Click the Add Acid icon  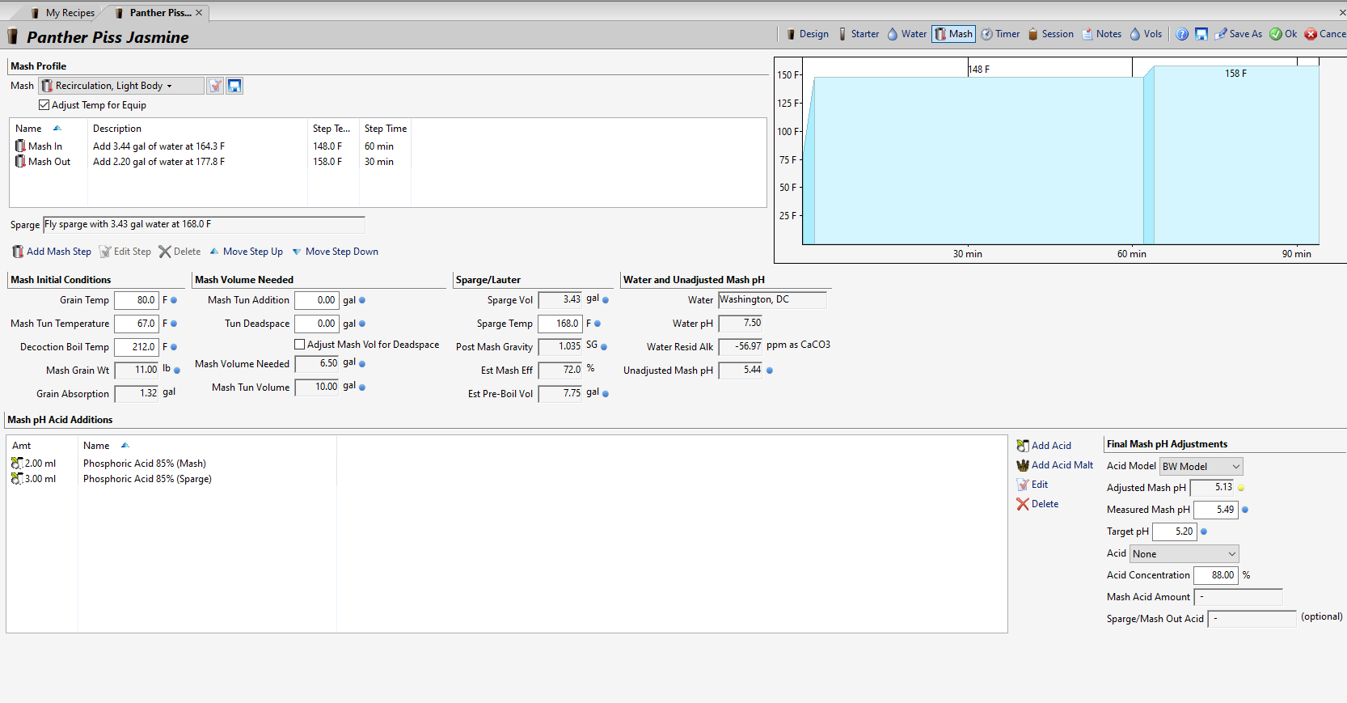pyautogui.click(x=1023, y=446)
